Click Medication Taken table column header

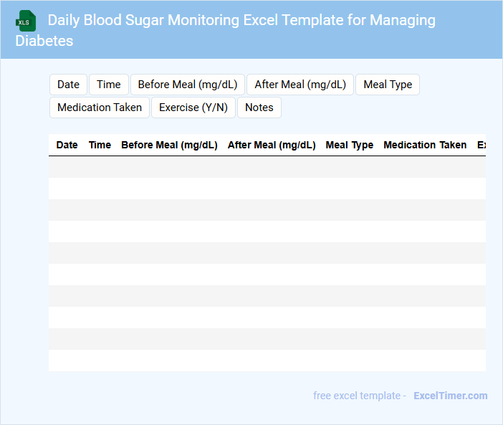(x=425, y=145)
